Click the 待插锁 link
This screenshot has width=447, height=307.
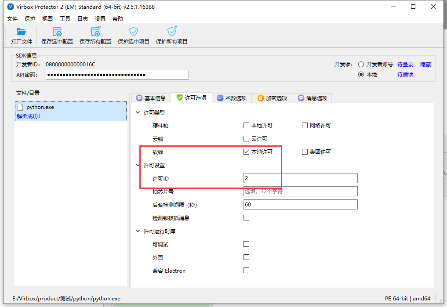(405, 75)
